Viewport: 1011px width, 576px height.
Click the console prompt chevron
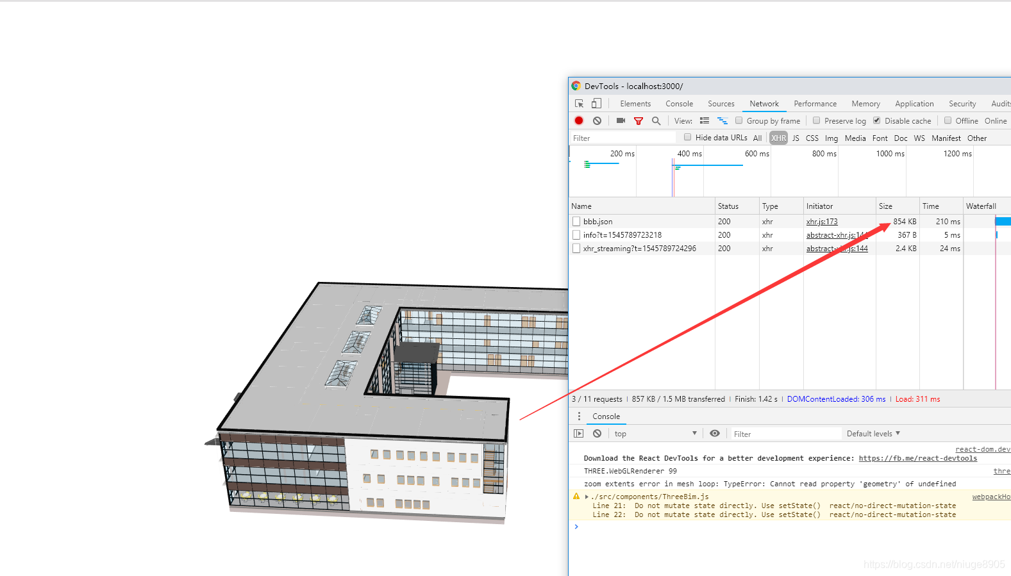576,527
